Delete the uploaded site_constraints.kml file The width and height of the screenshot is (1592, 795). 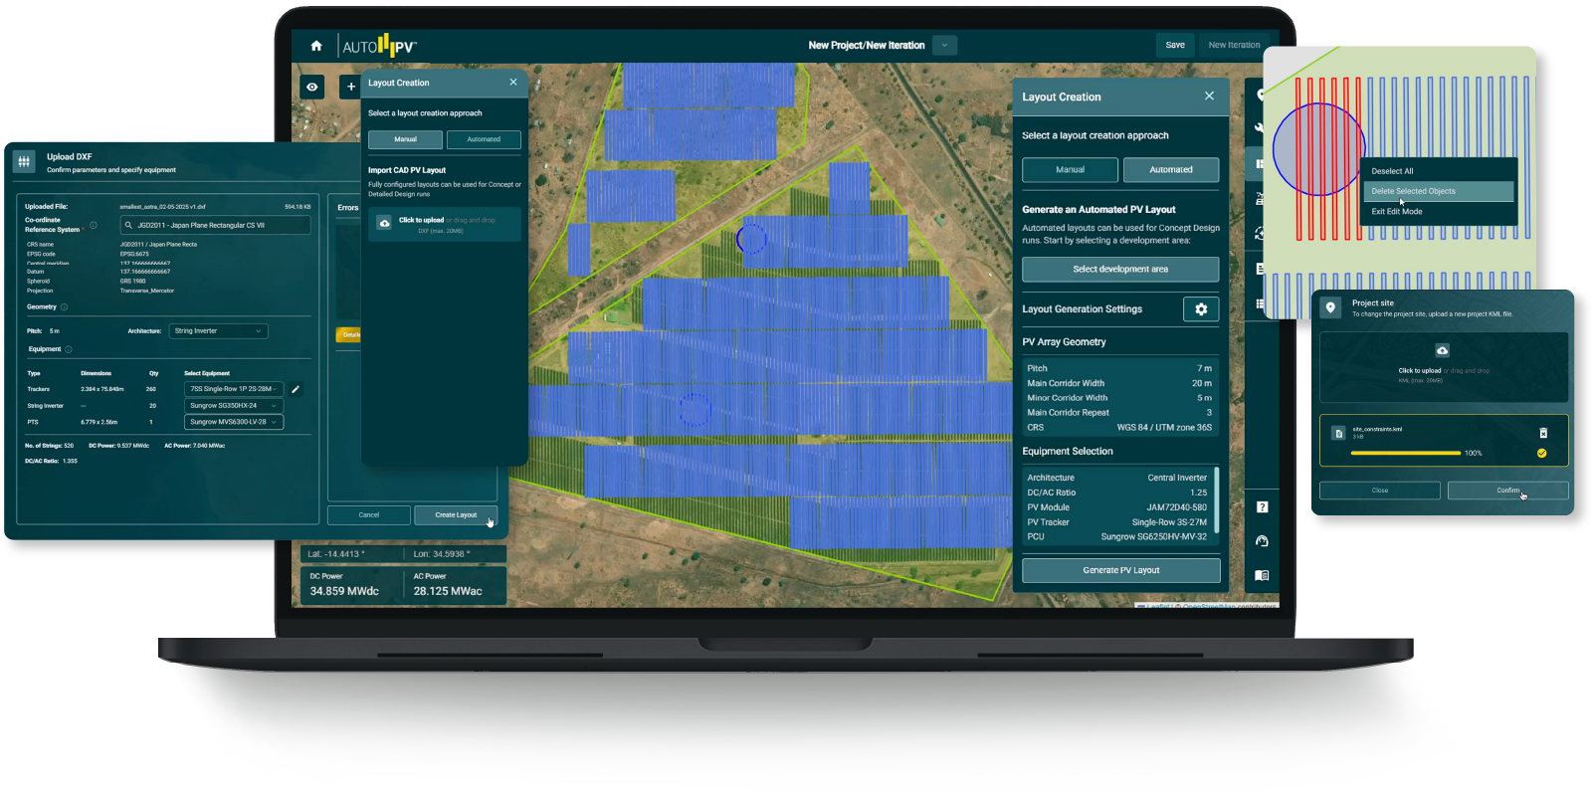pyautogui.click(x=1543, y=433)
